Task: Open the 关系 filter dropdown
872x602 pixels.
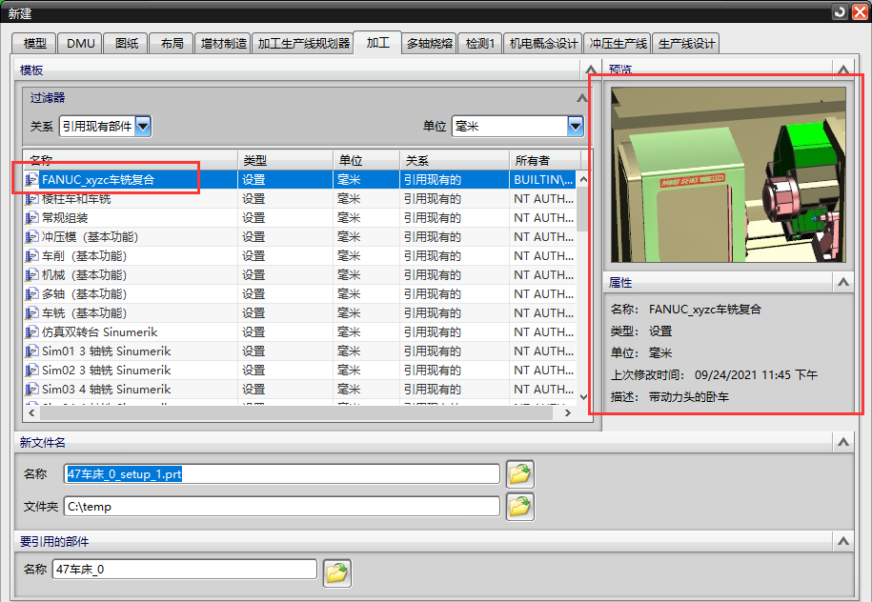Action: 143,126
